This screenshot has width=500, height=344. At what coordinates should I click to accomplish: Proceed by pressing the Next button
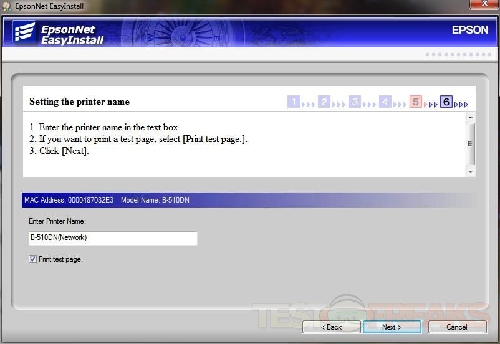392,327
